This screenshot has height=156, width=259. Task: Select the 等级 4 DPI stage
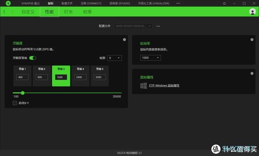[x=80, y=76]
